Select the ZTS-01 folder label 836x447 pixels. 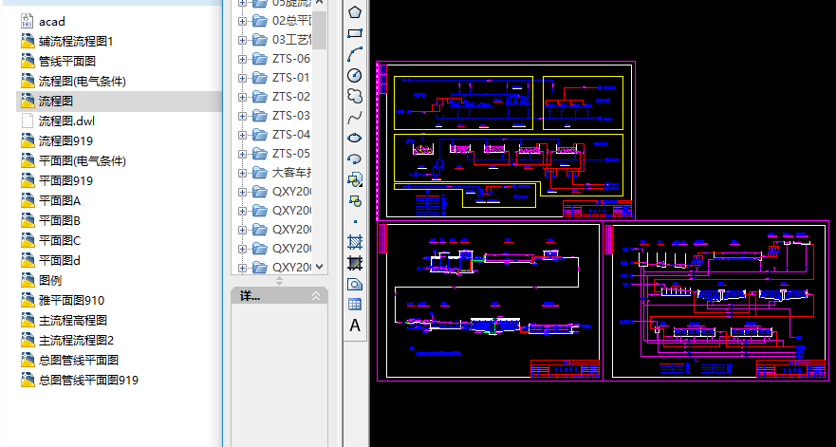click(291, 78)
